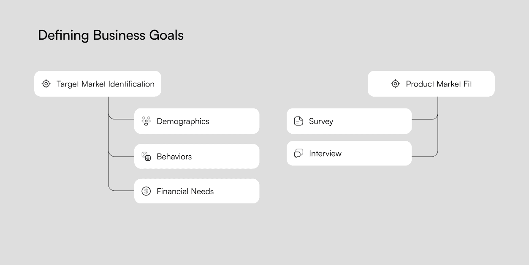Choose the Interview card

349,153
